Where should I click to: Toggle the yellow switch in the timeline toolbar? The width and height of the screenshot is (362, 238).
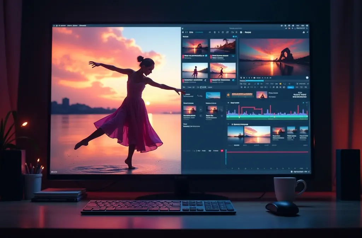280,84
